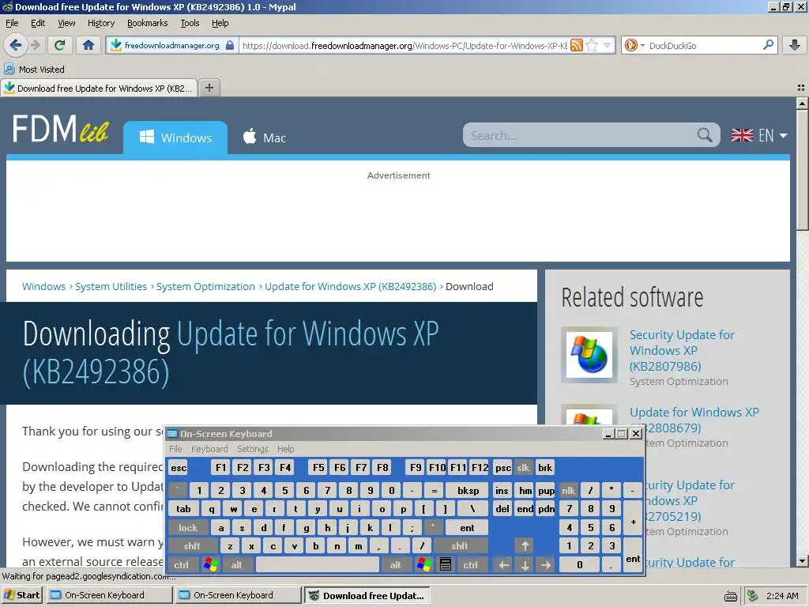Click the tab groups grid icon
809x607 pixels.
(x=801, y=88)
